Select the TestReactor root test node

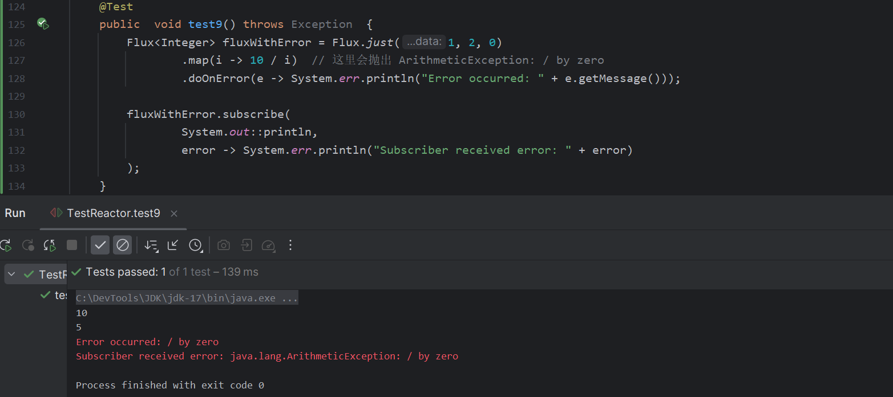point(36,275)
